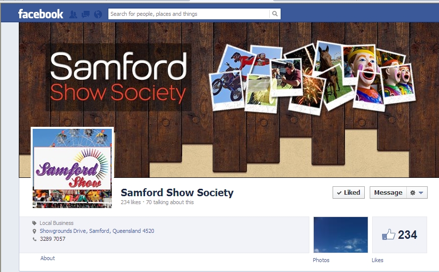This screenshot has width=439, height=272.
Task: Click the phone icon next to 3289 7057
Action: pyautogui.click(x=35, y=239)
